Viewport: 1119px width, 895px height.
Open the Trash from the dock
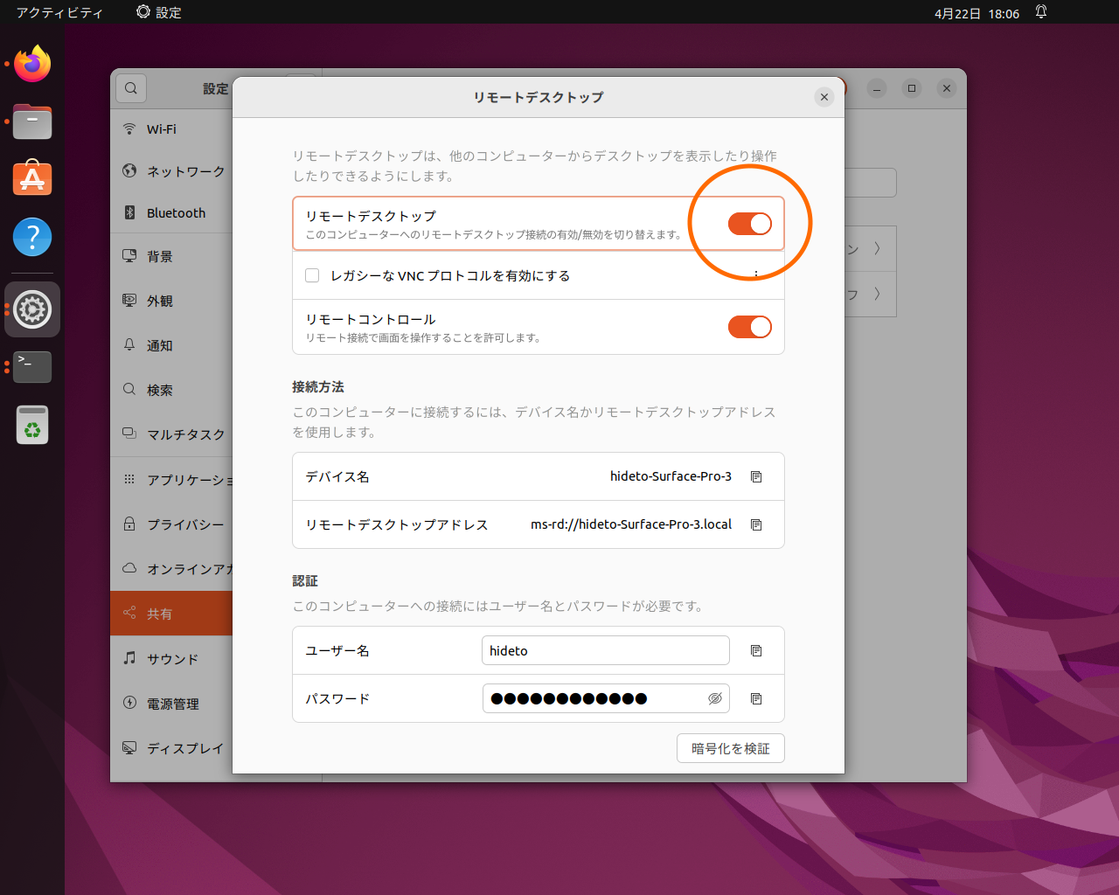31,425
